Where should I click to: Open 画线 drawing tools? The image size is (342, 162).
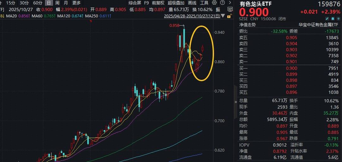pos(192,3)
